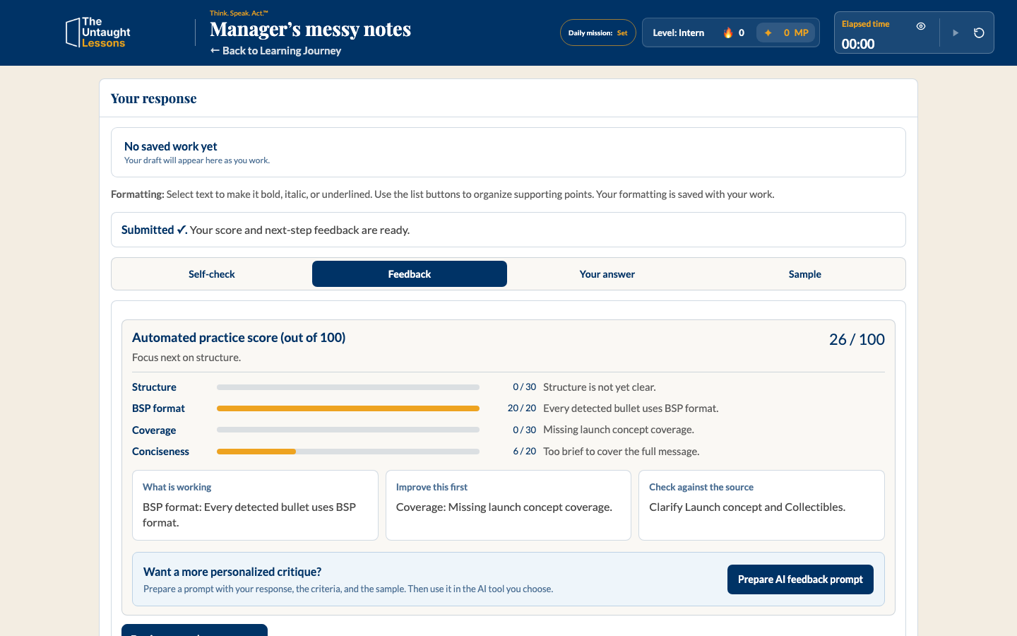Click the sparkle MP points icon

tap(768, 33)
